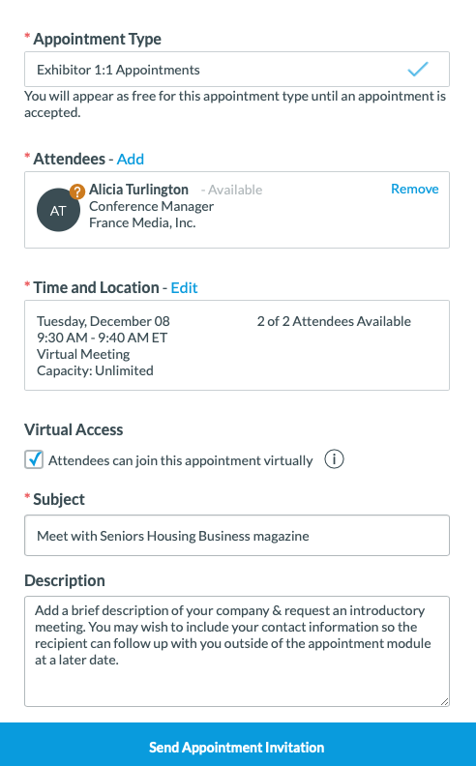Edit the Time and Location
Image resolution: width=476 pixels, height=766 pixels.
tap(184, 288)
